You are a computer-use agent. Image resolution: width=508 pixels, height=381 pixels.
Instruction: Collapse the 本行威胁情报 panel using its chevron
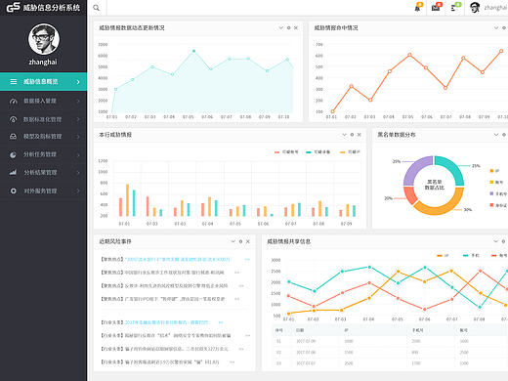345,135
